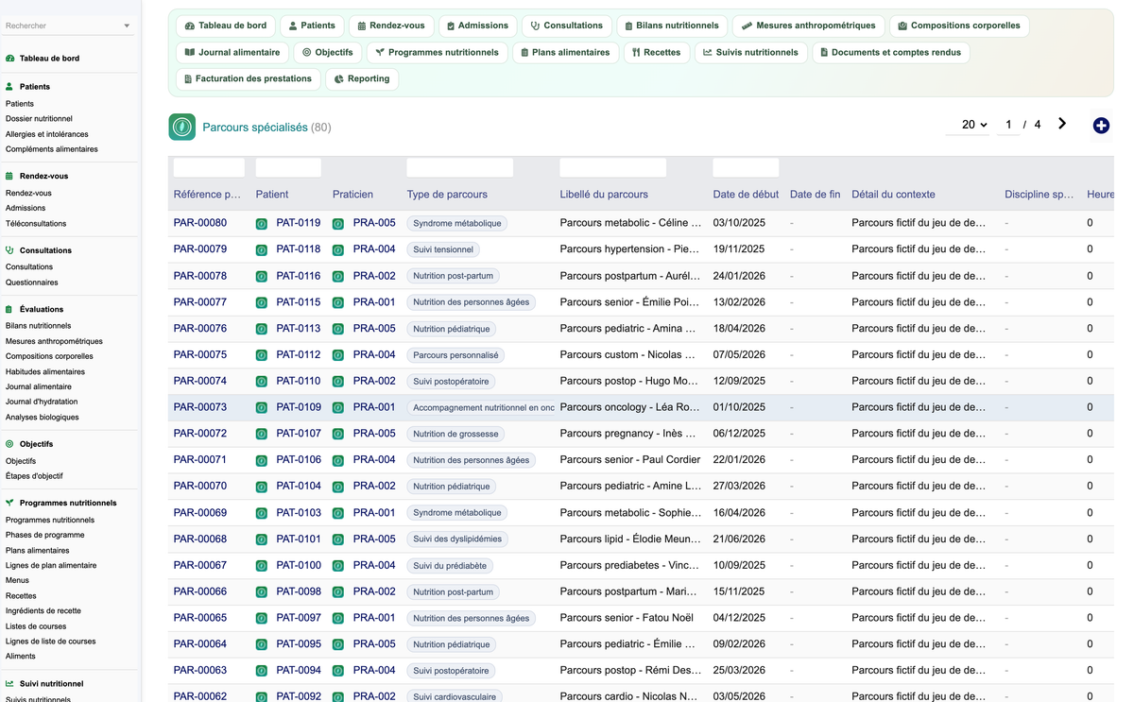Open record PAR-0080 link

pyautogui.click(x=200, y=223)
